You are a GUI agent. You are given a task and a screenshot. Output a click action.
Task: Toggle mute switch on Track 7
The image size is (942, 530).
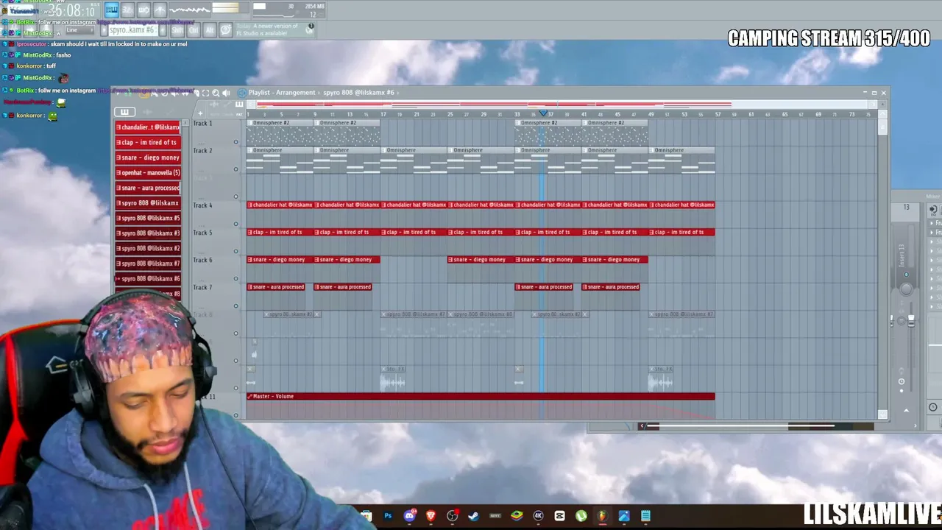point(235,305)
